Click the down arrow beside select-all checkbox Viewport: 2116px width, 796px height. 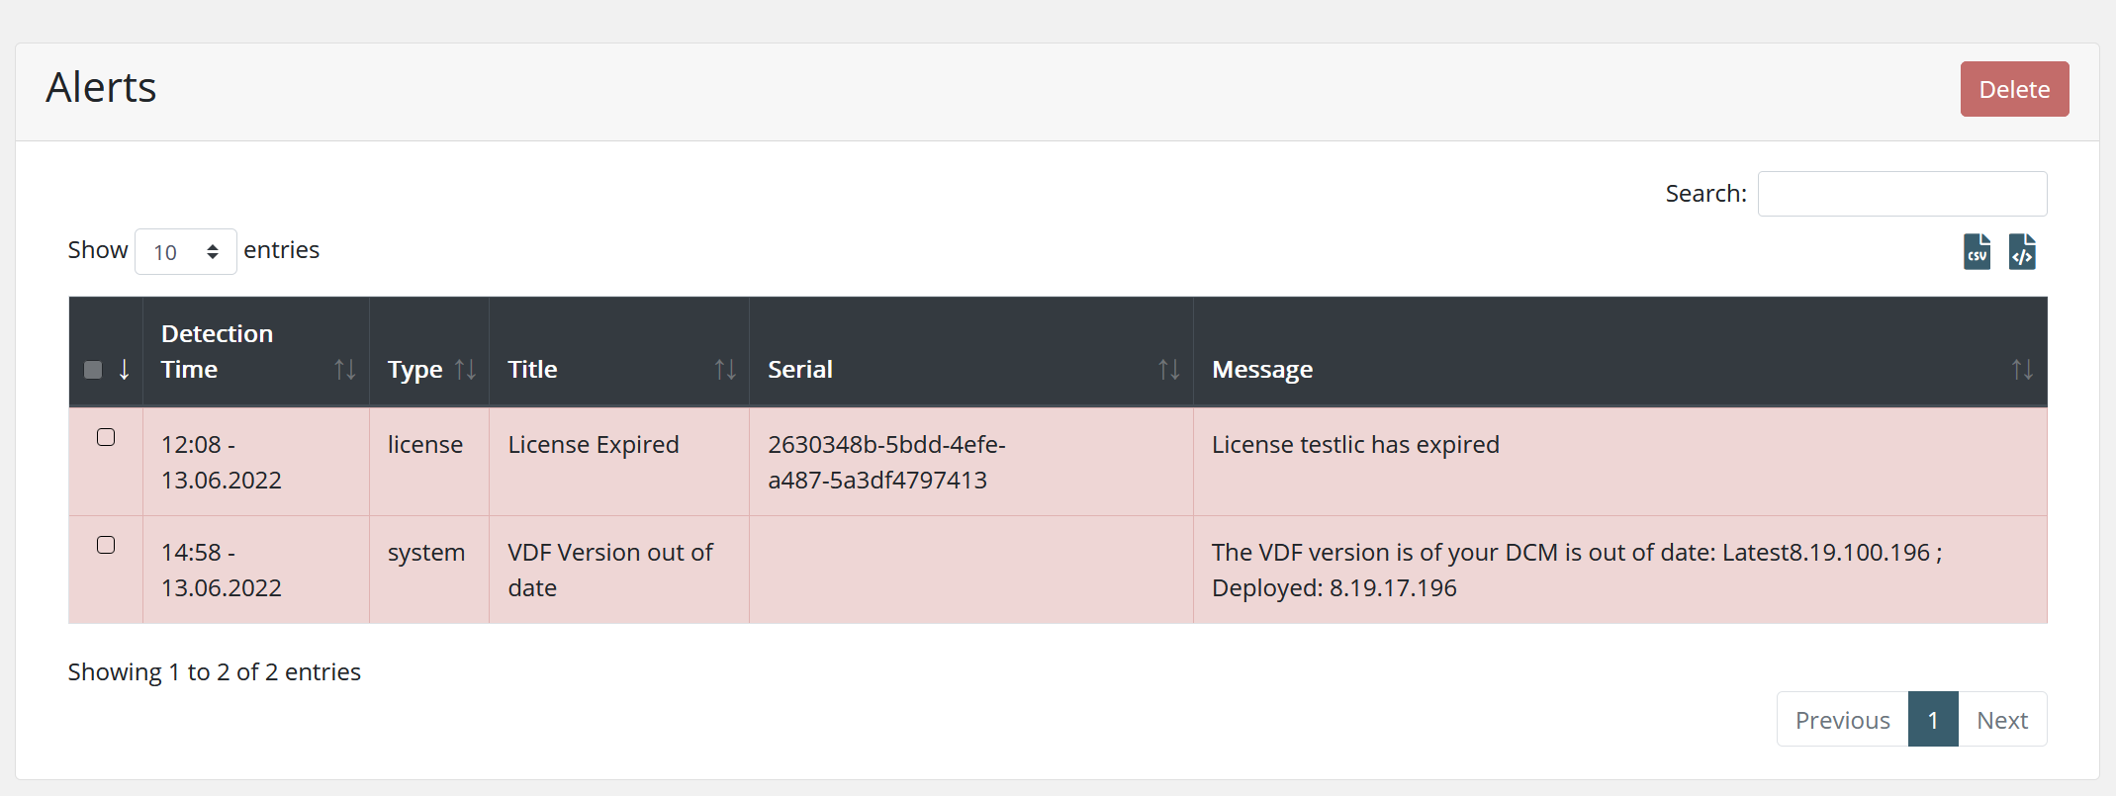[x=125, y=370]
